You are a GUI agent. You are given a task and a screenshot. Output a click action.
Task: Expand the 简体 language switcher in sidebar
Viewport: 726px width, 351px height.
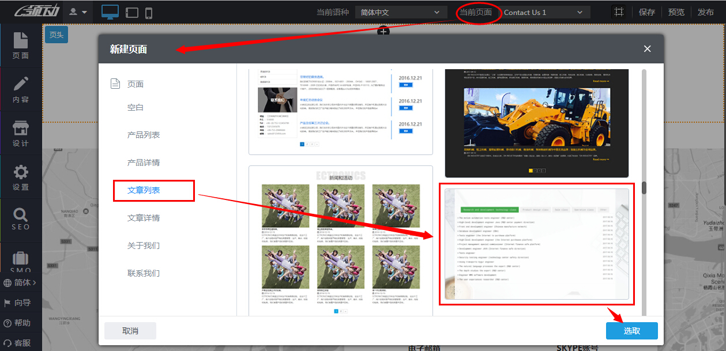tap(21, 282)
